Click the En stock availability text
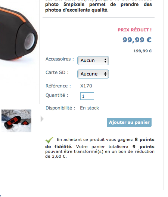 90,108
